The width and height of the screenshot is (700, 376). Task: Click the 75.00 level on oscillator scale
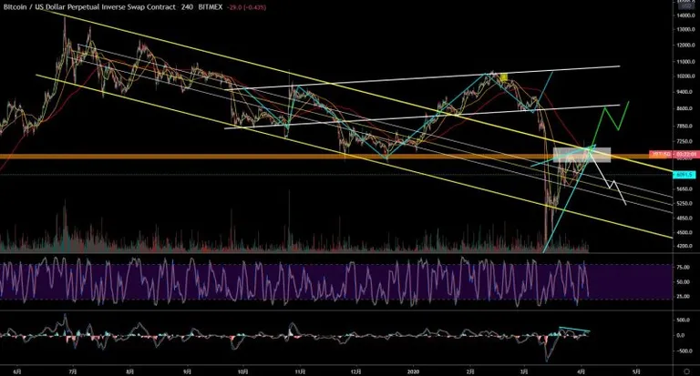point(683,268)
